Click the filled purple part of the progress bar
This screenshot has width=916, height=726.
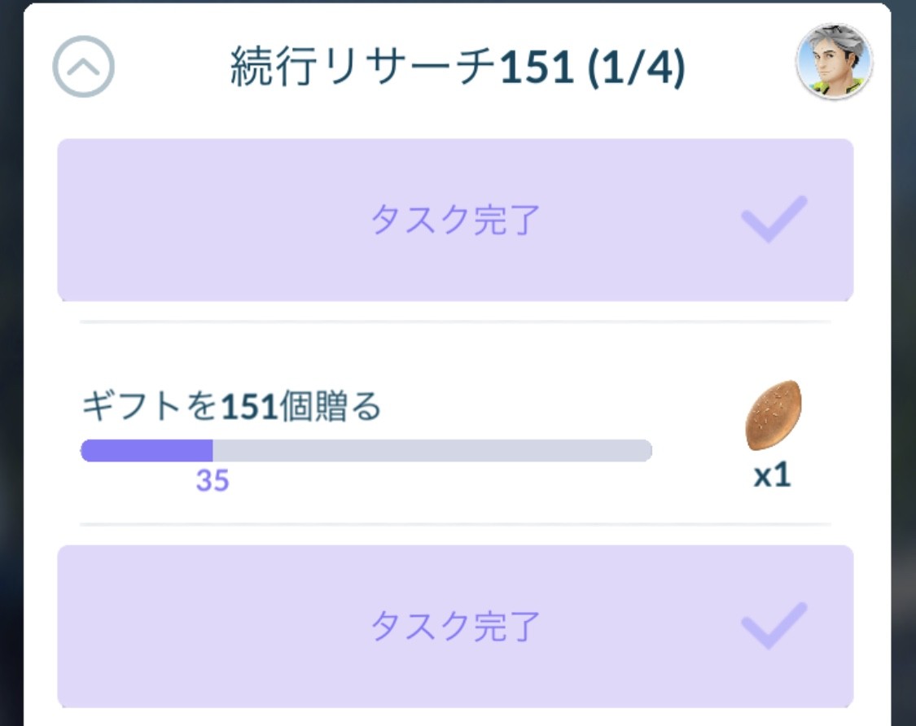[147, 450]
